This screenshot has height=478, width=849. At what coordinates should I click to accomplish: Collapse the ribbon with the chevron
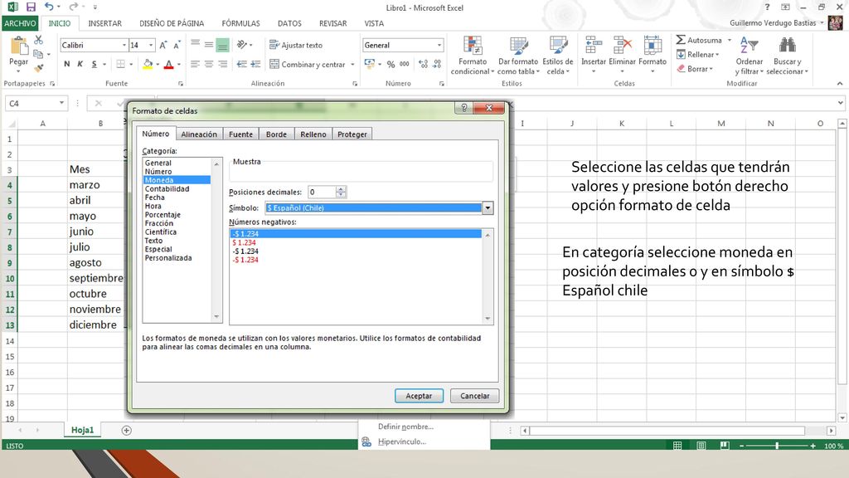point(840,84)
